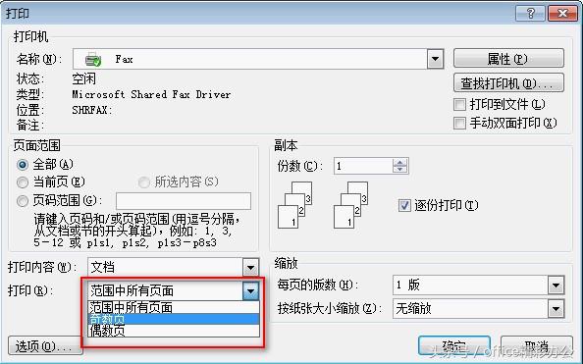Screen dimensions: 583x364
Task: Choose 范围中所有页面 in the dropdown list
Action: pos(174,307)
